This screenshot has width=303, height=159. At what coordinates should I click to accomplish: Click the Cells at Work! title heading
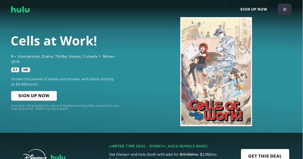click(54, 41)
